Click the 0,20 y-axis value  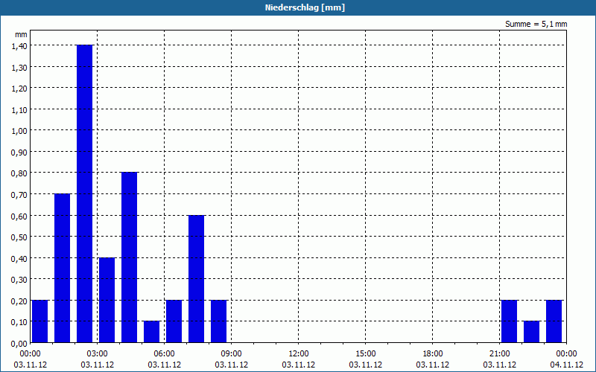[19, 301]
